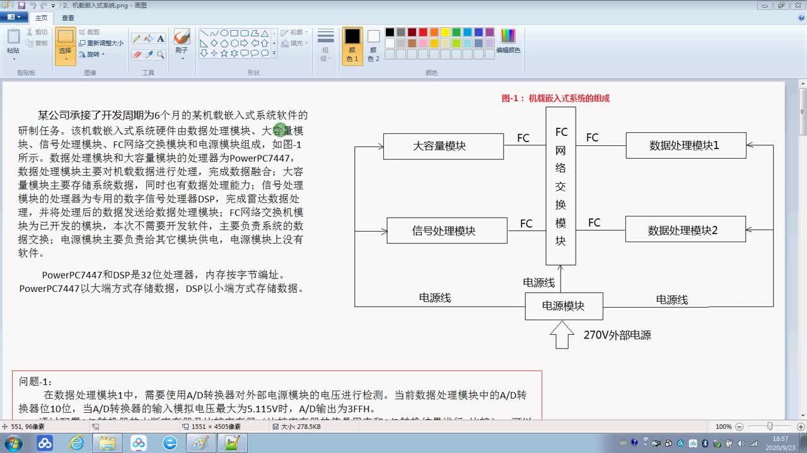Choose the Right triangle shape
807x453 pixels.
click(204, 43)
